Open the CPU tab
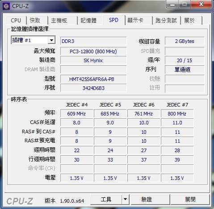The width and height of the screenshot is (214, 209). (x=16, y=20)
